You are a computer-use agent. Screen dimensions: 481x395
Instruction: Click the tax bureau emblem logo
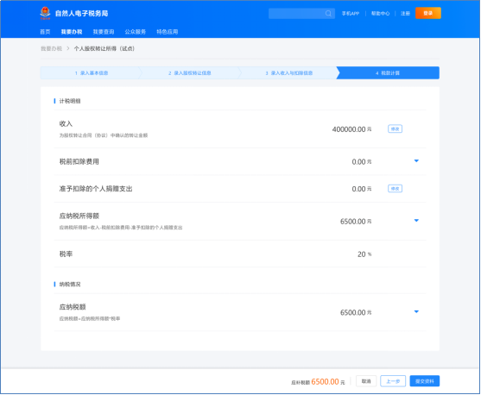click(x=46, y=13)
